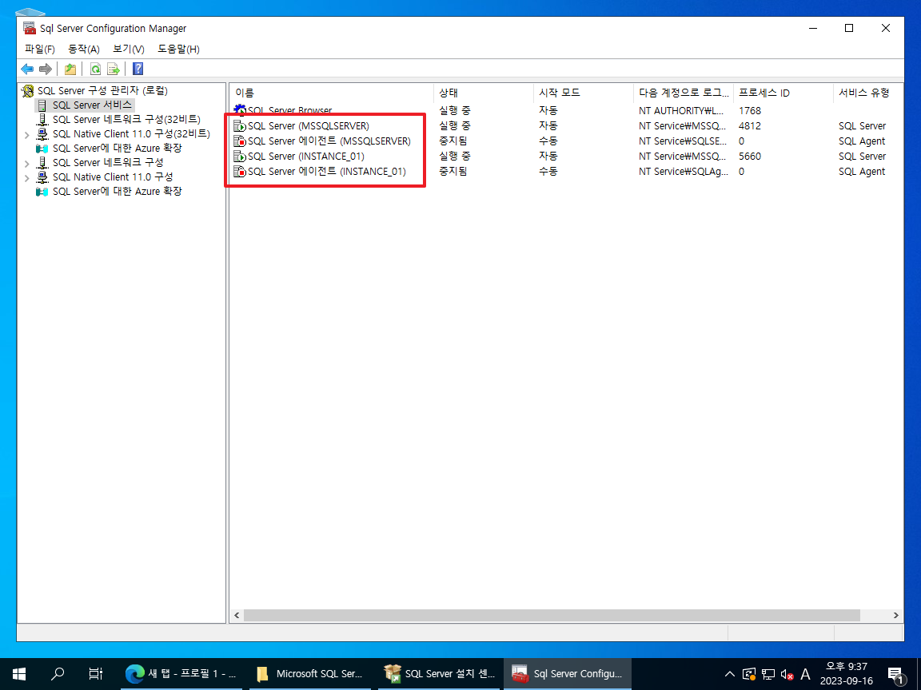Image resolution: width=921 pixels, height=690 pixels.
Task: Sort by the 시작 모드 column header
Action: (584, 93)
